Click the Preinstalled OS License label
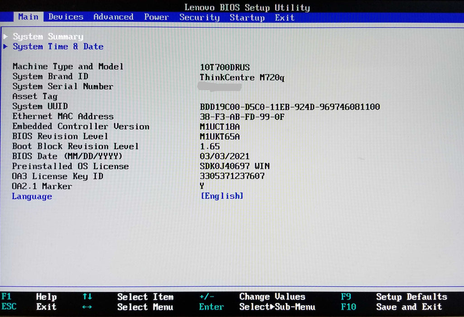The image size is (464, 317). tap(70, 166)
